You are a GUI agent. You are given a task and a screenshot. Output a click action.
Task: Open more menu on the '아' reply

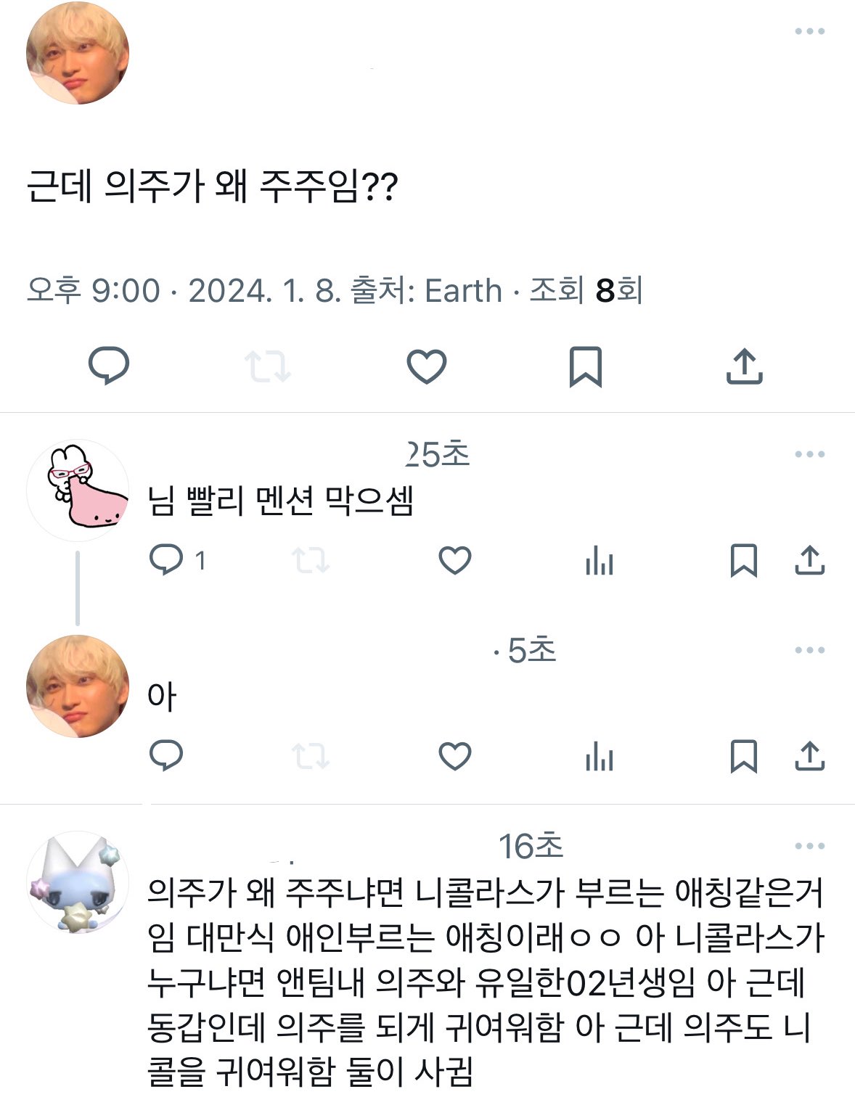point(809,650)
